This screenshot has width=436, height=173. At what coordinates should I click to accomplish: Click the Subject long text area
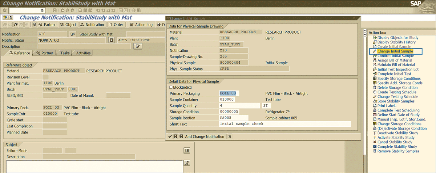(x=94, y=166)
